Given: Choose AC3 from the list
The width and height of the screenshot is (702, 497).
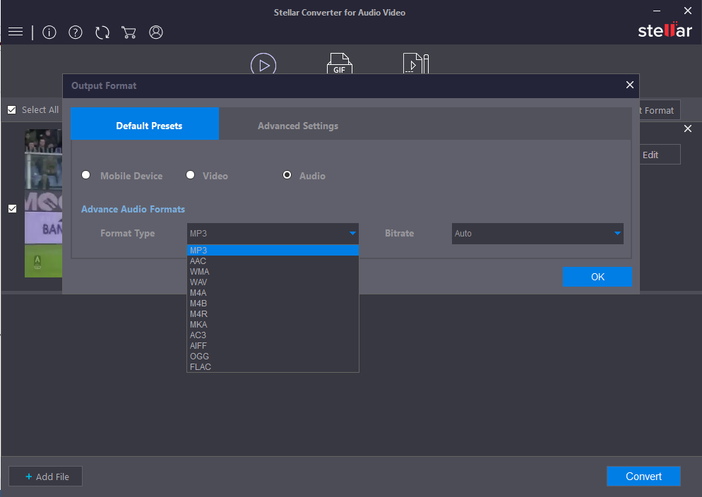Looking at the screenshot, I should pyautogui.click(x=273, y=335).
